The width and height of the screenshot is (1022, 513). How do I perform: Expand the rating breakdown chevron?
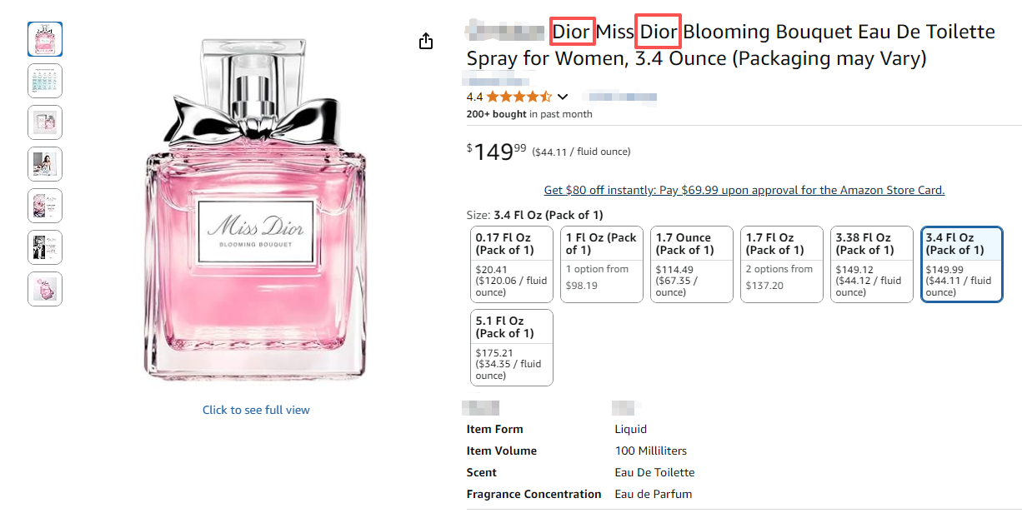tap(563, 97)
